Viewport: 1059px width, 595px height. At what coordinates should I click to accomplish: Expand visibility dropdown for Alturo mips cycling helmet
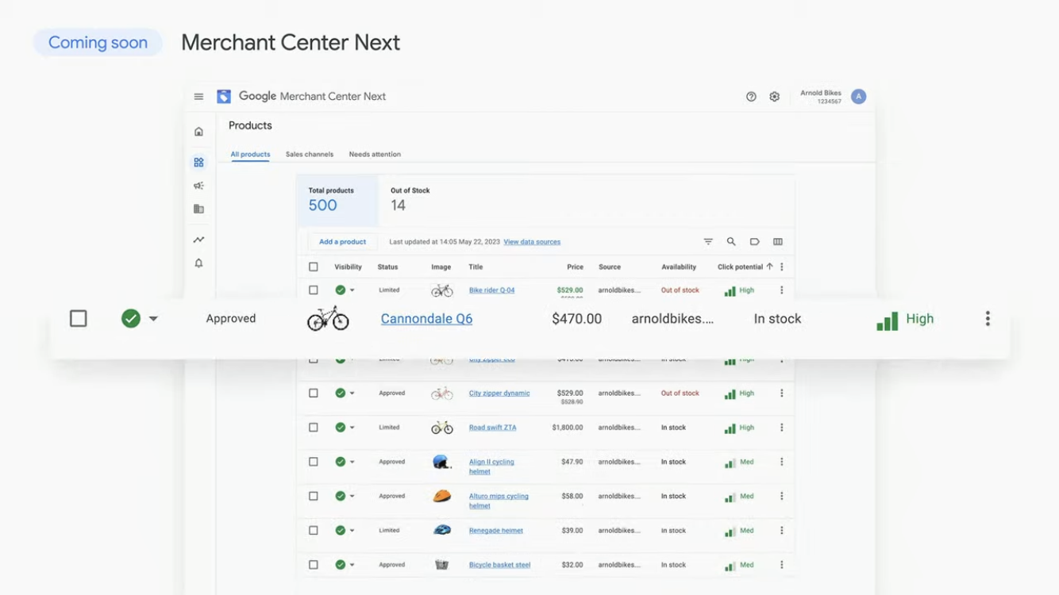point(352,497)
